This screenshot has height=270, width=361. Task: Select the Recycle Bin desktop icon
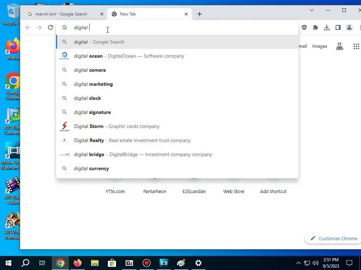tap(12, 14)
